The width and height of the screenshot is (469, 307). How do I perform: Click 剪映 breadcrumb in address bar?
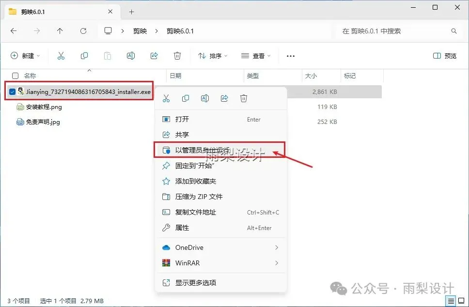(x=140, y=31)
